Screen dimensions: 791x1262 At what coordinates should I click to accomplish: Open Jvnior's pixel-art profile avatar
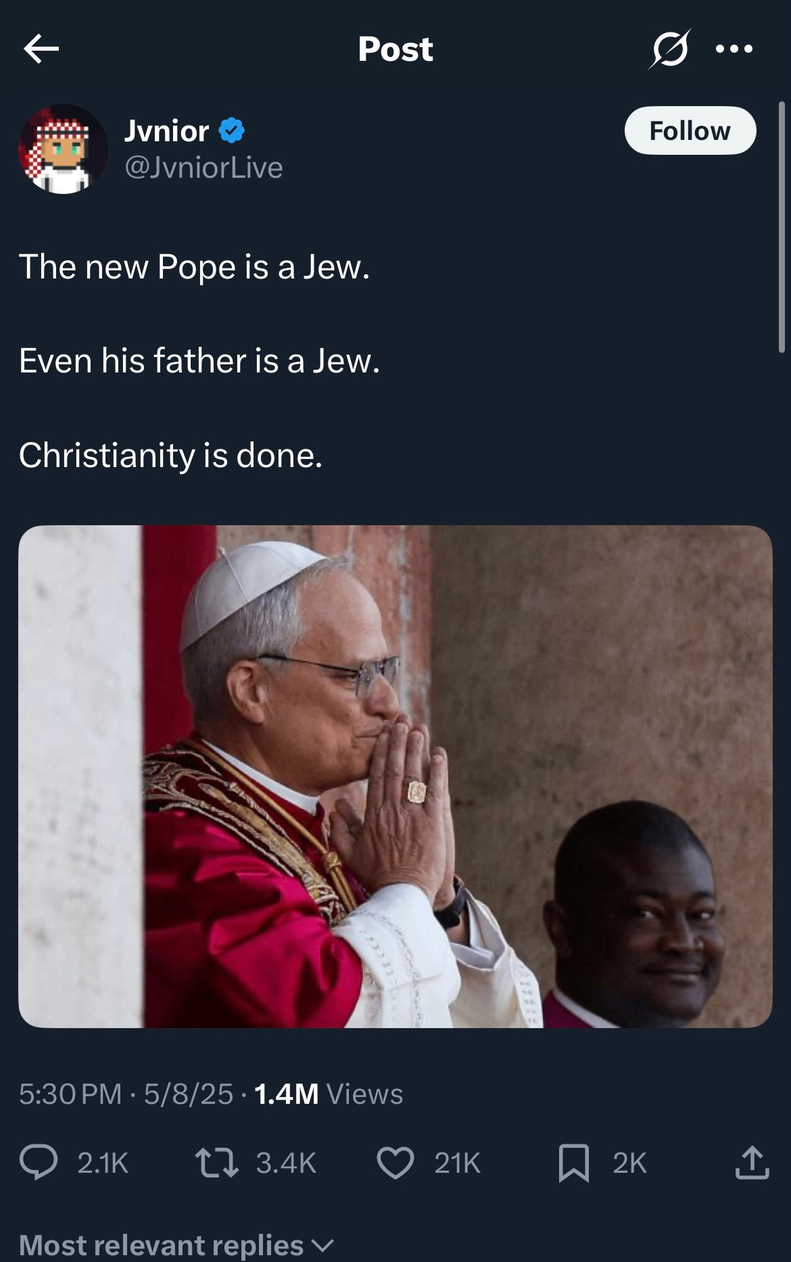(63, 149)
